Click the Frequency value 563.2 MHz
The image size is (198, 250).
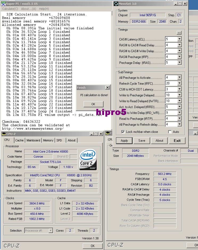pos(165,174)
